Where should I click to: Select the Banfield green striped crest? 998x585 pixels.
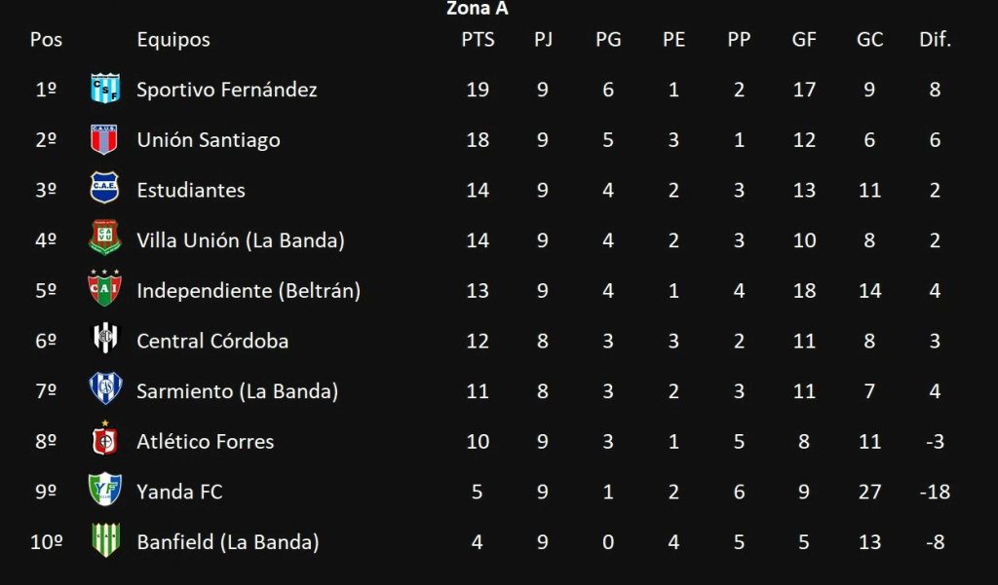[x=105, y=540]
